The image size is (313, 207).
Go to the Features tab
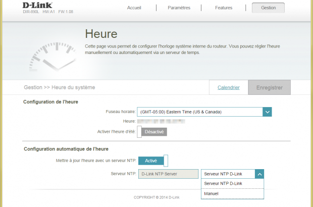click(224, 8)
